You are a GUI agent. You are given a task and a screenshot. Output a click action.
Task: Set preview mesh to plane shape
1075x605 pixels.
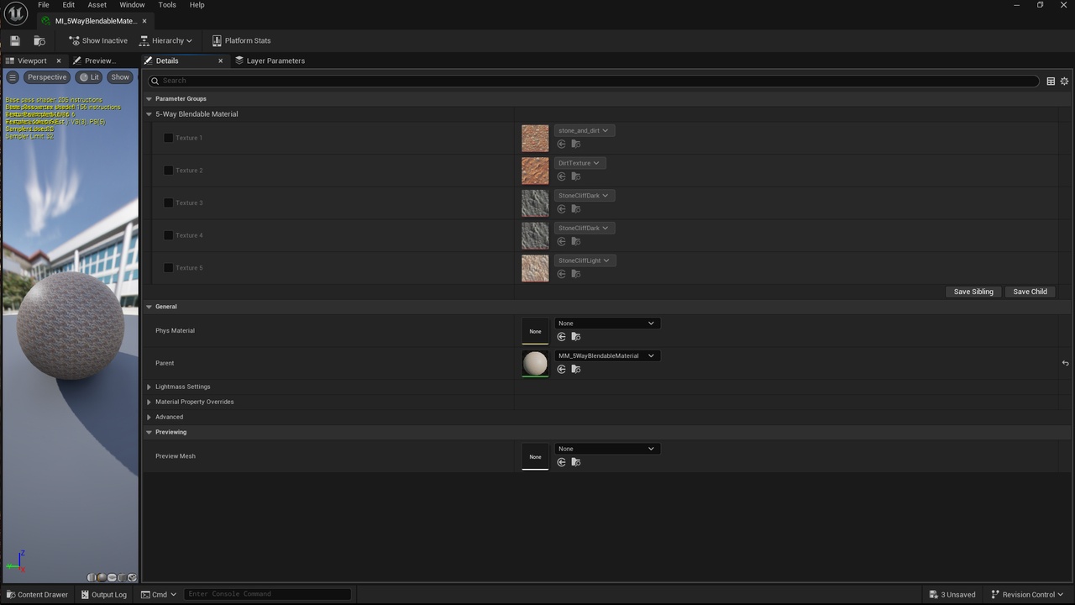point(112,577)
